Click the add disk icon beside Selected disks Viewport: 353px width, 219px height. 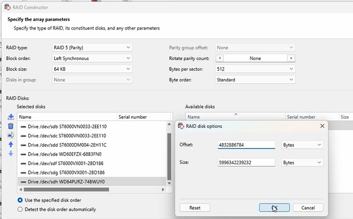click(x=10, y=117)
